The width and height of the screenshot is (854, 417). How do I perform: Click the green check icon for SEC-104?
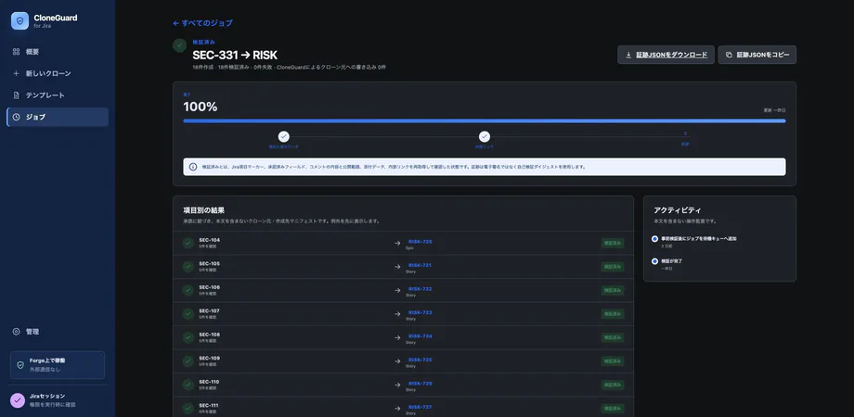[x=188, y=243]
